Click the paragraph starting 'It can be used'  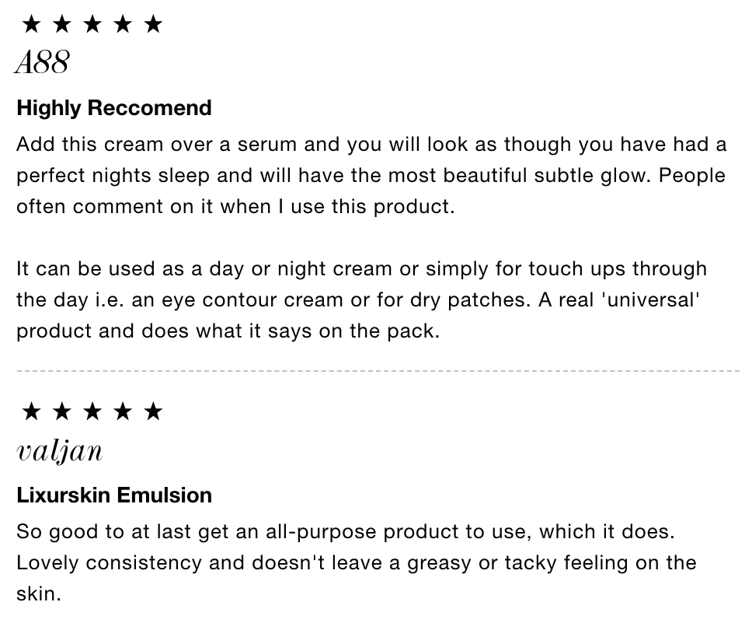coord(361,299)
